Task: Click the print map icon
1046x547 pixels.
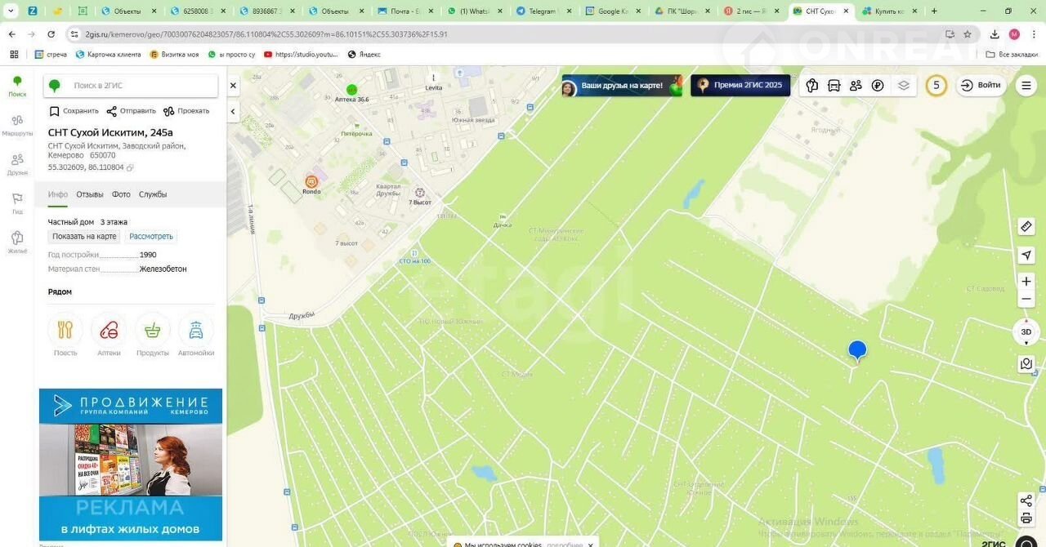Action: click(1026, 518)
